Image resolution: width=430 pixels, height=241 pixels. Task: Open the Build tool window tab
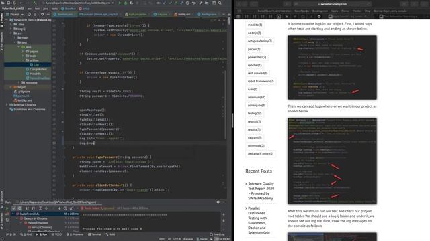110,234
